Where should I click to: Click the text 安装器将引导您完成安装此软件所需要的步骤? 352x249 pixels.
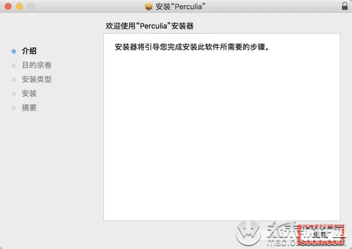point(192,47)
